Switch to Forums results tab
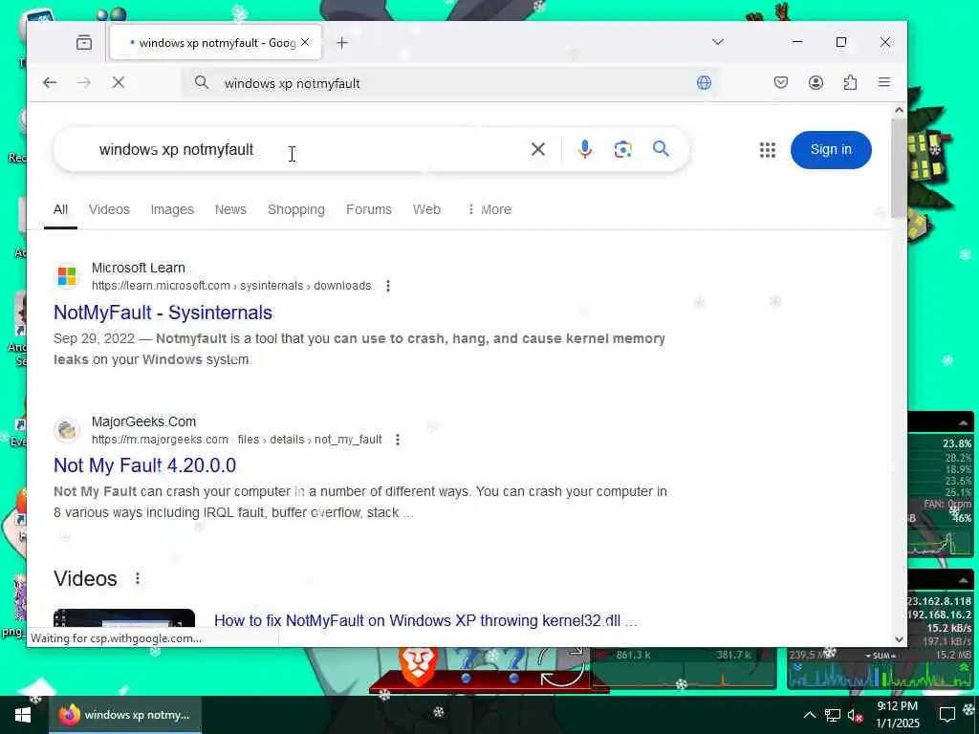 point(369,209)
